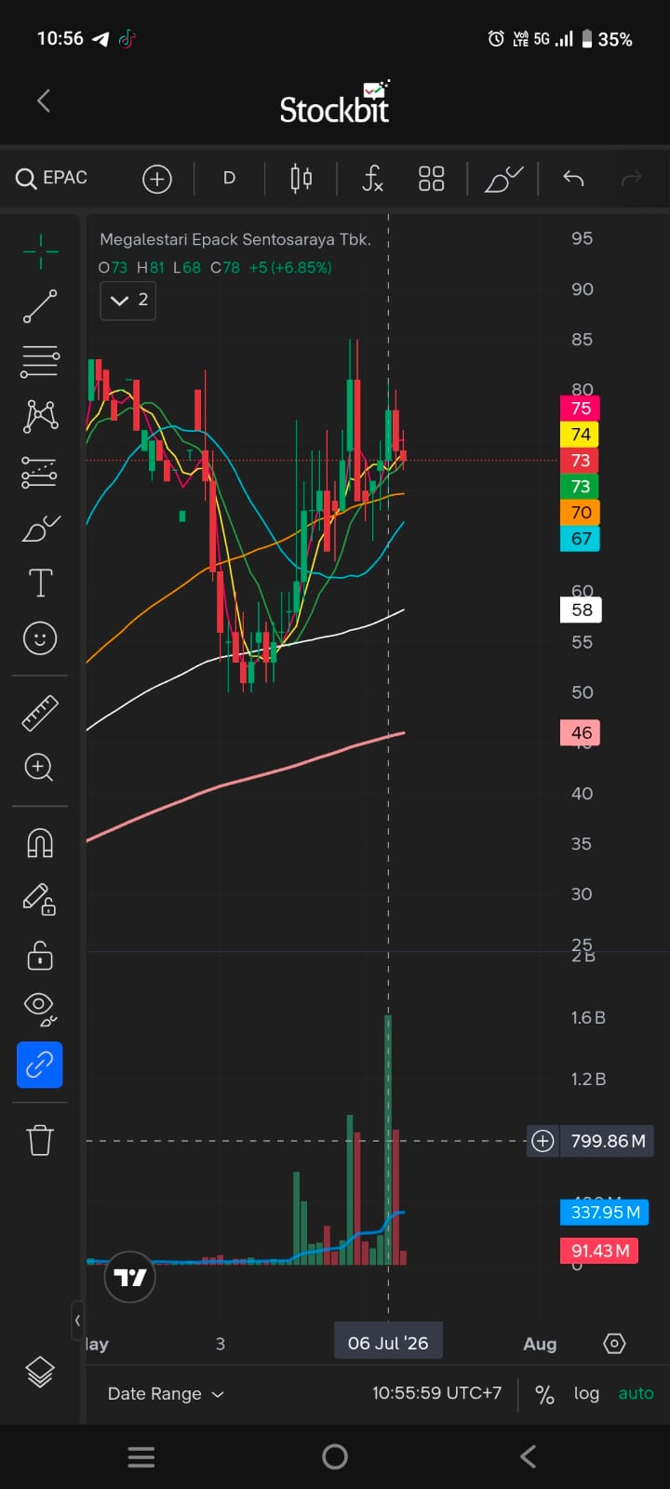Click the 10:55:59 UTC+7 timezone

point(436,1393)
